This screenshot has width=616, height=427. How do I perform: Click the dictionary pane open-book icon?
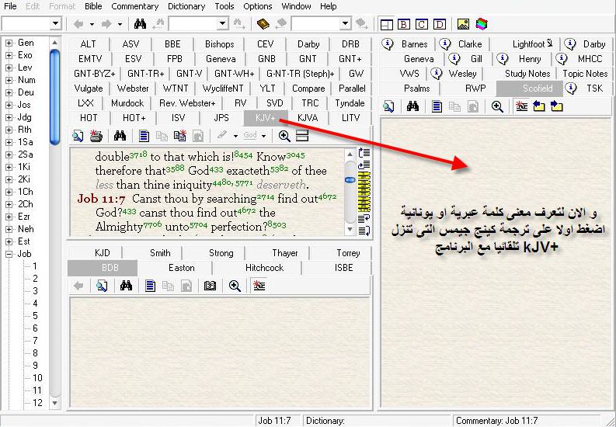(211, 286)
